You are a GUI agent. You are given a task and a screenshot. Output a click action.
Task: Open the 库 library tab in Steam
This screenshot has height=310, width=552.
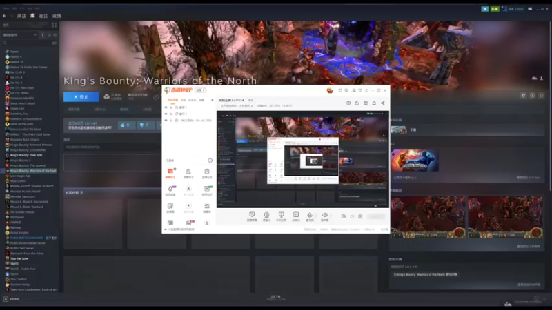coord(32,16)
